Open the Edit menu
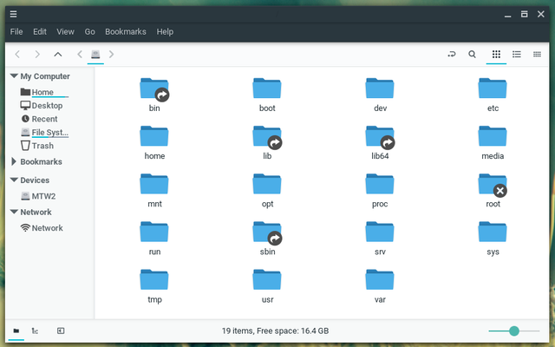Viewport: 555px width, 347px height. click(40, 31)
